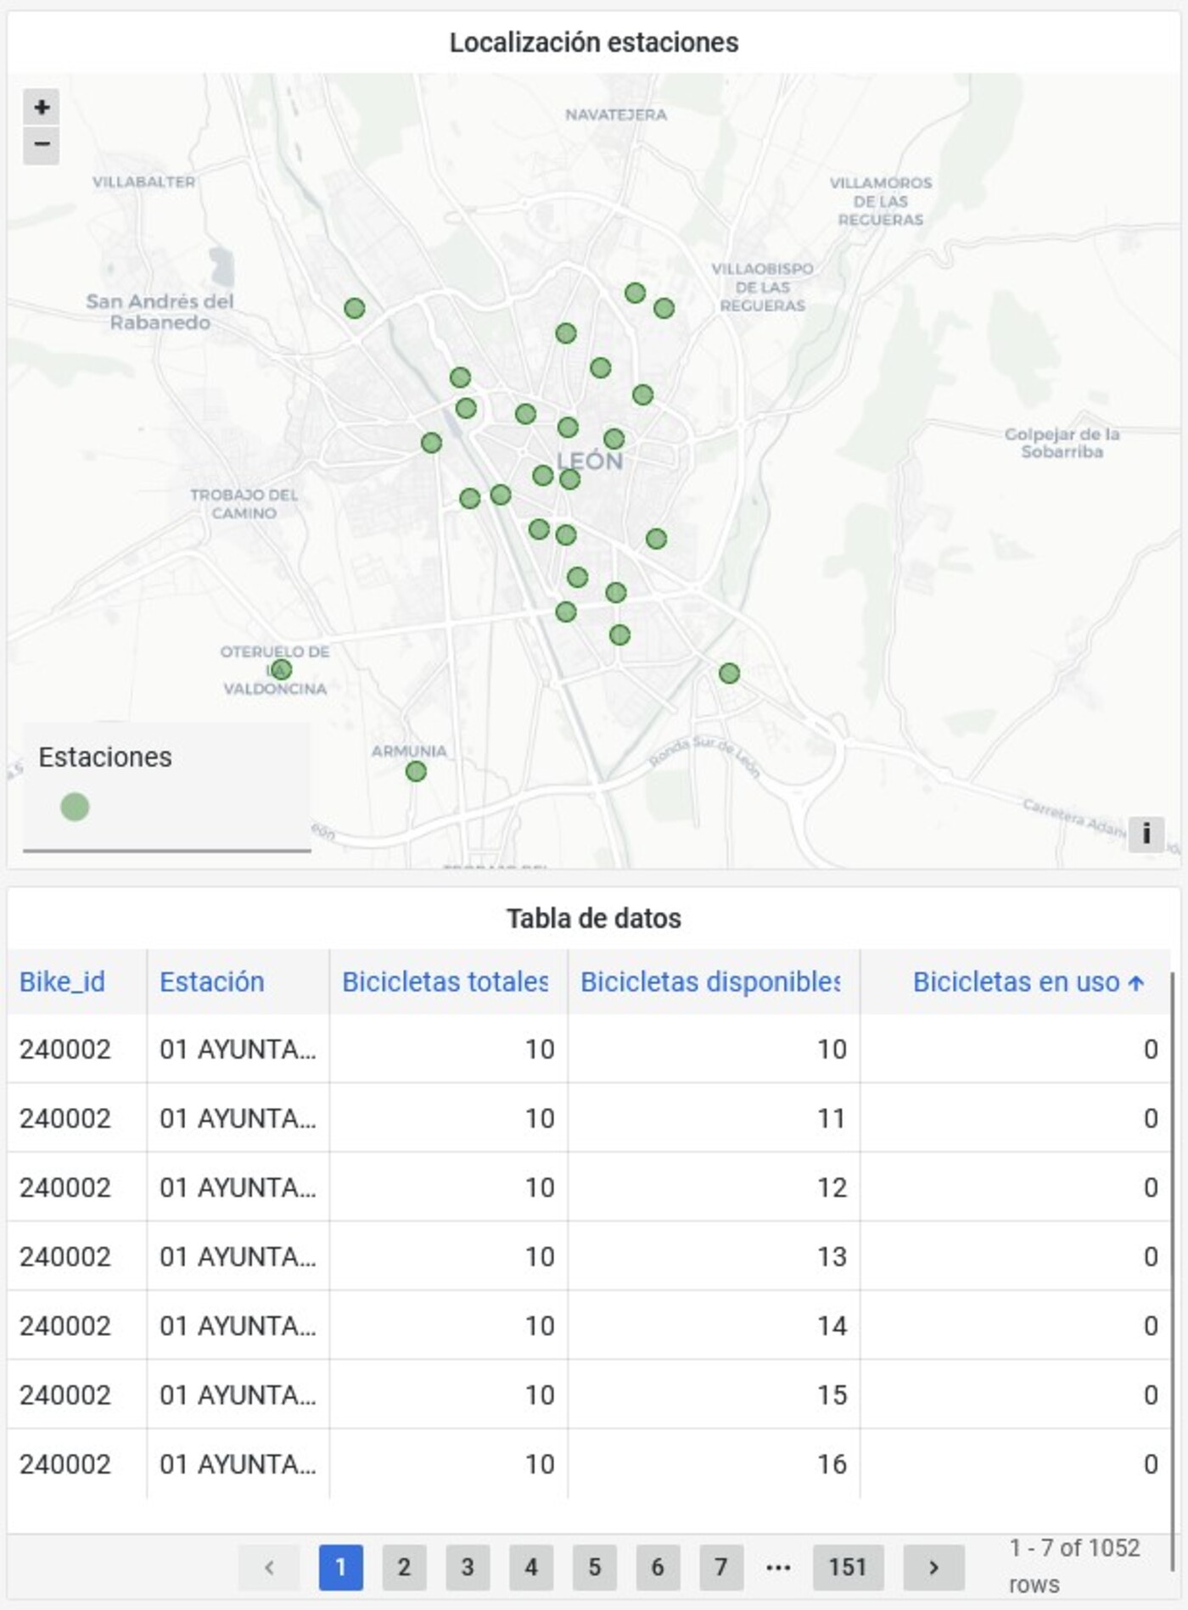Click the NAVATEJERA label on the map
Screen dimensions: 1188x1610
pyautogui.click(x=616, y=115)
